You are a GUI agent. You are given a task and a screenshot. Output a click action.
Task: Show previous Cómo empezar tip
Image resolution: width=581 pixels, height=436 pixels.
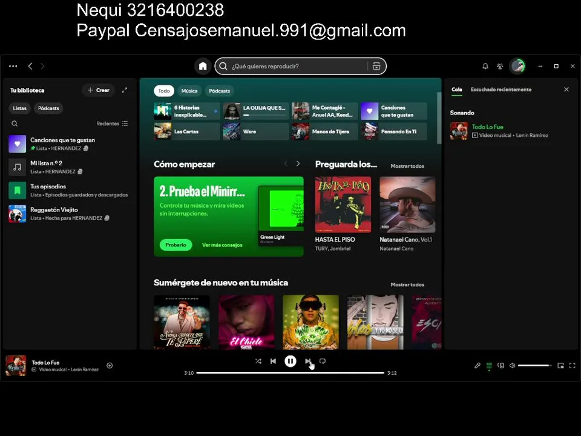pos(286,163)
